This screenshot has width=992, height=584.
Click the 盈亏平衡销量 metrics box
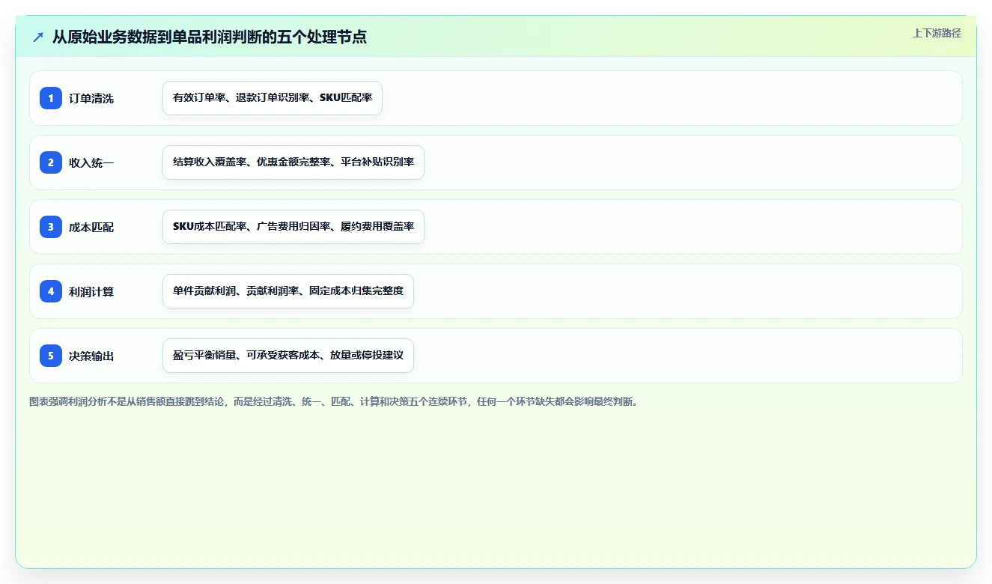(288, 356)
